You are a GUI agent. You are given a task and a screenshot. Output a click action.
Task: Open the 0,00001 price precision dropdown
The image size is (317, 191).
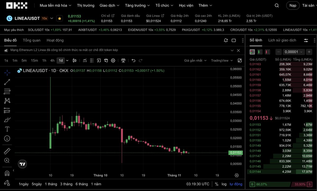(x=293, y=52)
